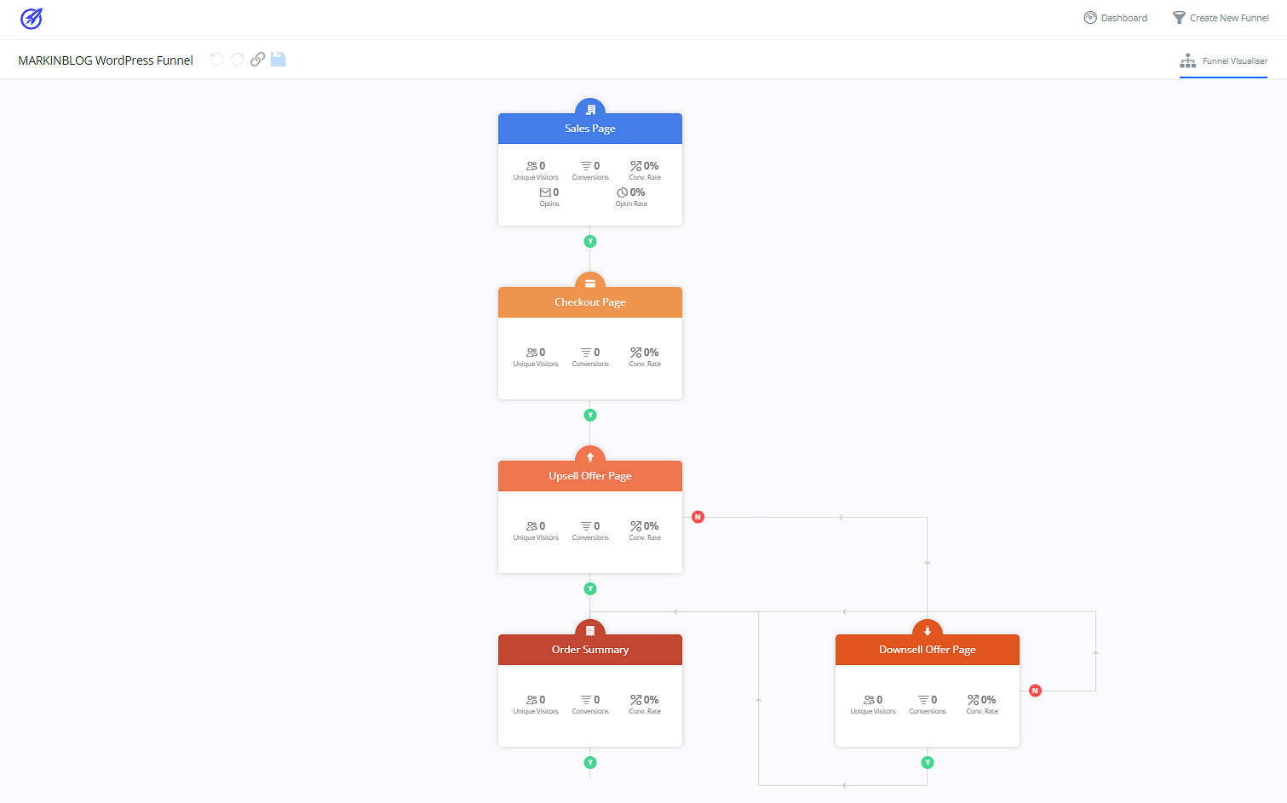Click the Funnel Visualiser sitemap icon
This screenshot has width=1287, height=803.
pos(1188,60)
